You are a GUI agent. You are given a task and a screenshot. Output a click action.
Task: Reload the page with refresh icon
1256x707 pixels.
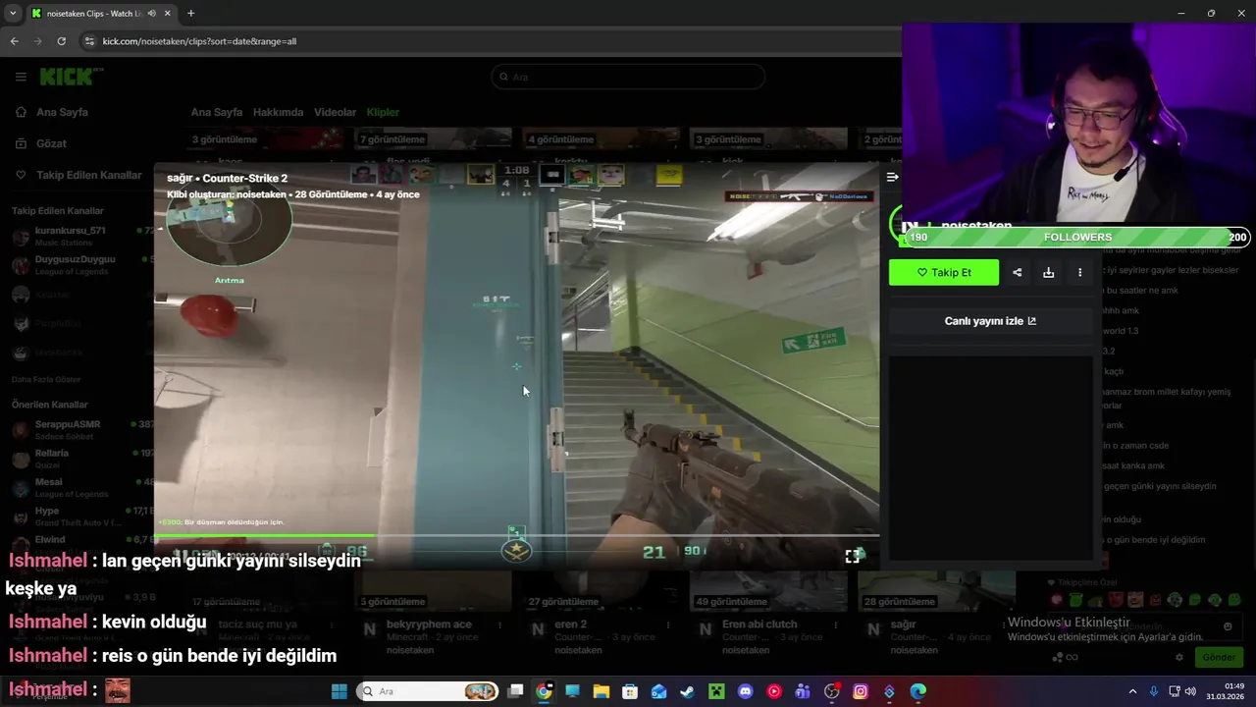click(61, 41)
